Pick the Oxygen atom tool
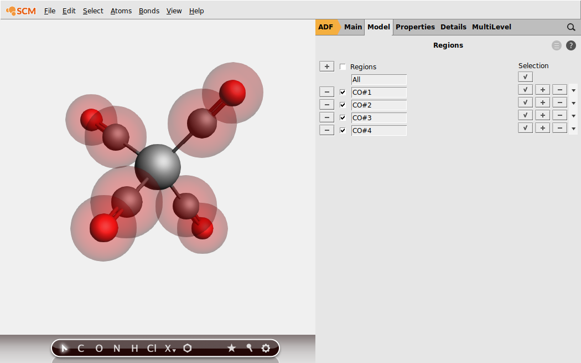 pos(99,348)
